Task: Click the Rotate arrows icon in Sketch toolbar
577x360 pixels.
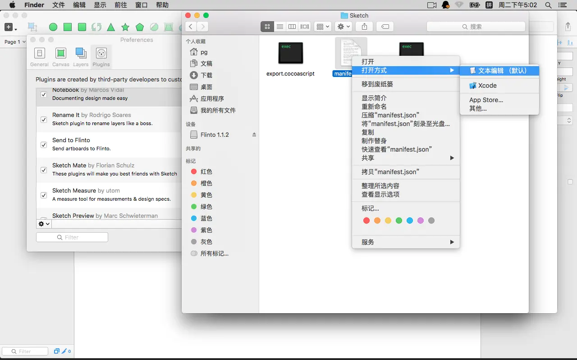Action: (96, 27)
